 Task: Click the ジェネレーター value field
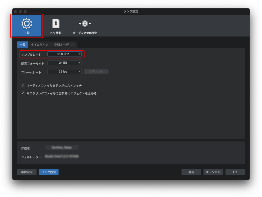(x=62, y=156)
